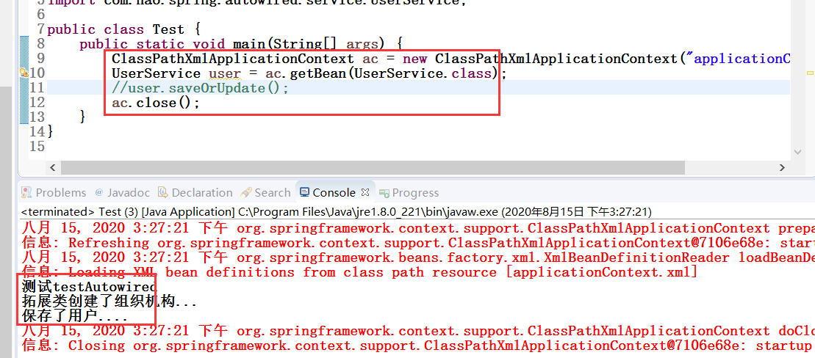The width and height of the screenshot is (815, 358).
Task: Close the Console view with its X
Action: [x=365, y=192]
